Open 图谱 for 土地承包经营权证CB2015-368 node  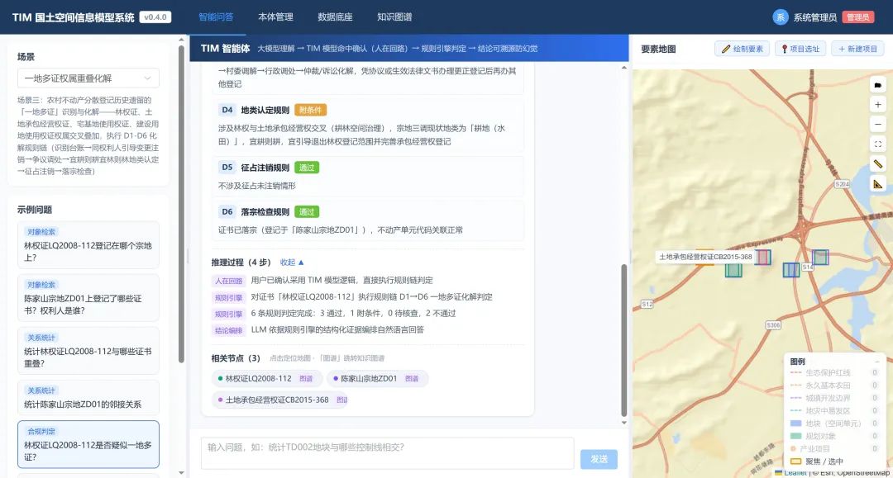click(341, 400)
